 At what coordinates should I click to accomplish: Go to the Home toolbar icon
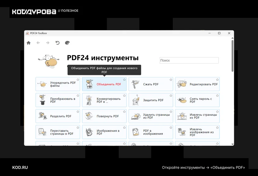[x=29, y=43]
